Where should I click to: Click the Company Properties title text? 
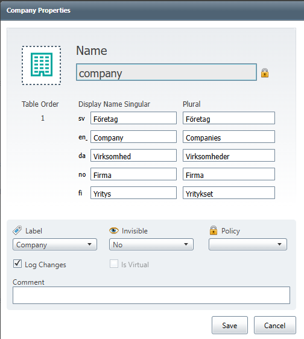(x=38, y=10)
